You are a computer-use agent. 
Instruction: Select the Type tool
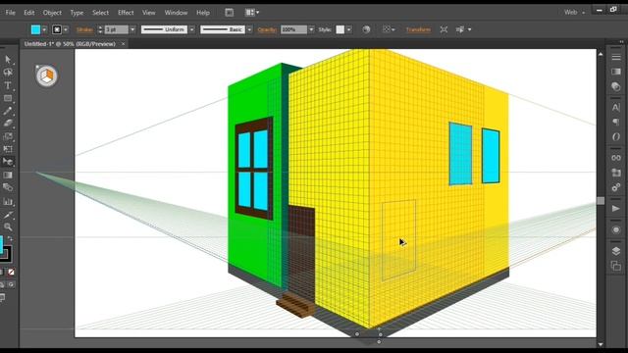8,85
